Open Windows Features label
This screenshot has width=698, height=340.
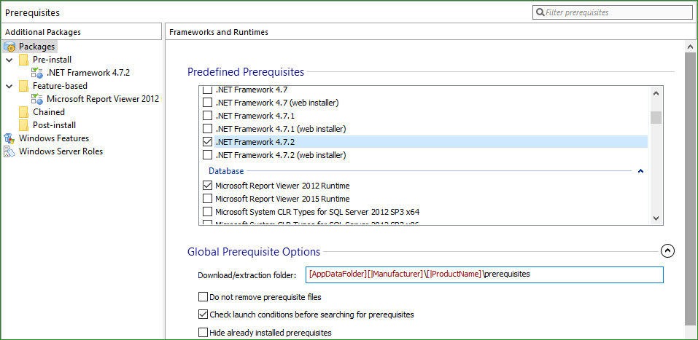(x=54, y=138)
